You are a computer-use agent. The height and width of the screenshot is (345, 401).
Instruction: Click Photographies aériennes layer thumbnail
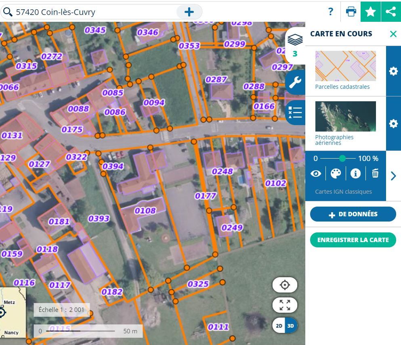tap(346, 116)
